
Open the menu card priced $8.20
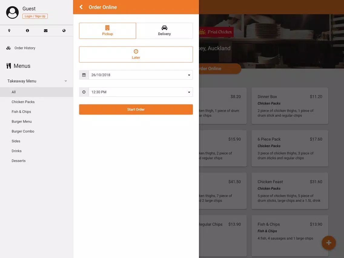pyautogui.click(x=223, y=106)
